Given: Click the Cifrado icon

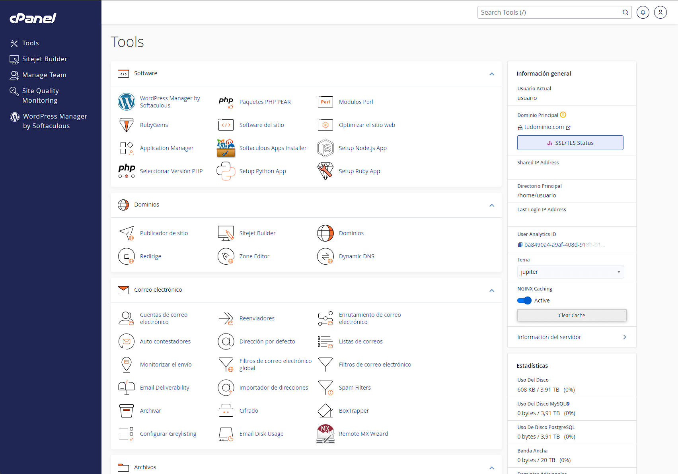Looking at the screenshot, I should [x=226, y=411].
